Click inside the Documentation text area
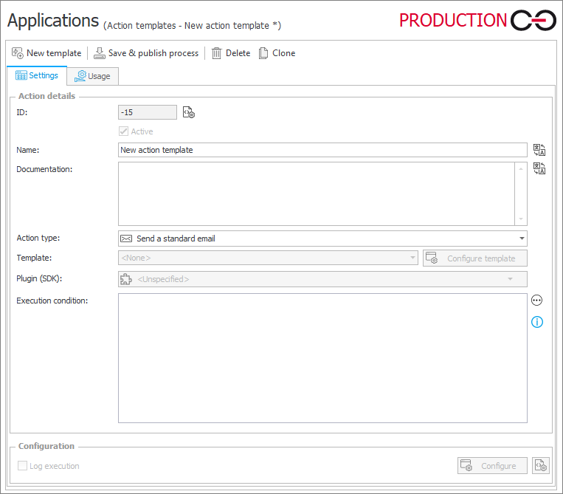The width and height of the screenshot is (563, 494). [317, 193]
